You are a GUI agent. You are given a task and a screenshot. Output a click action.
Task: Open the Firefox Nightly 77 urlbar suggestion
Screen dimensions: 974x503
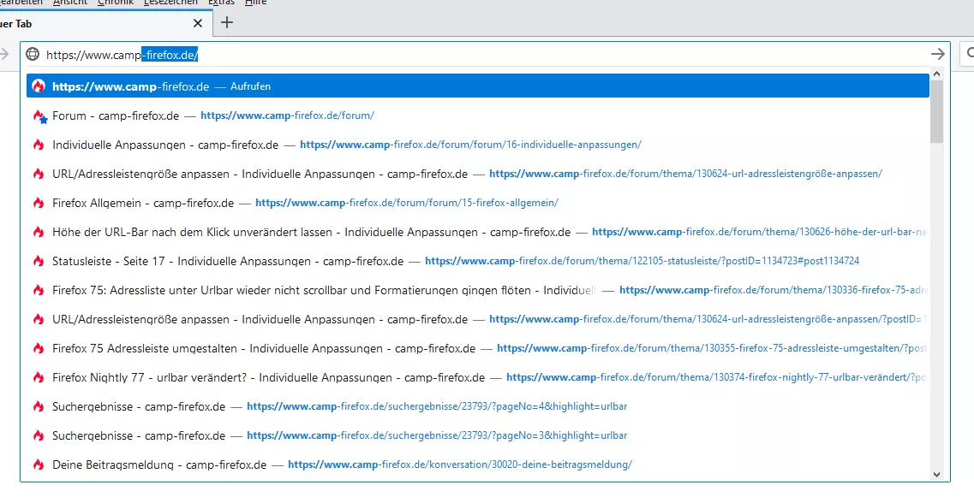pyautogui.click(x=268, y=377)
